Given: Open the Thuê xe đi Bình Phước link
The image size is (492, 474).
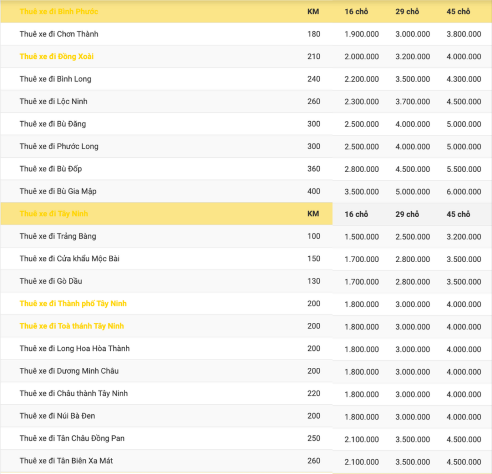Looking at the screenshot, I should (x=58, y=11).
